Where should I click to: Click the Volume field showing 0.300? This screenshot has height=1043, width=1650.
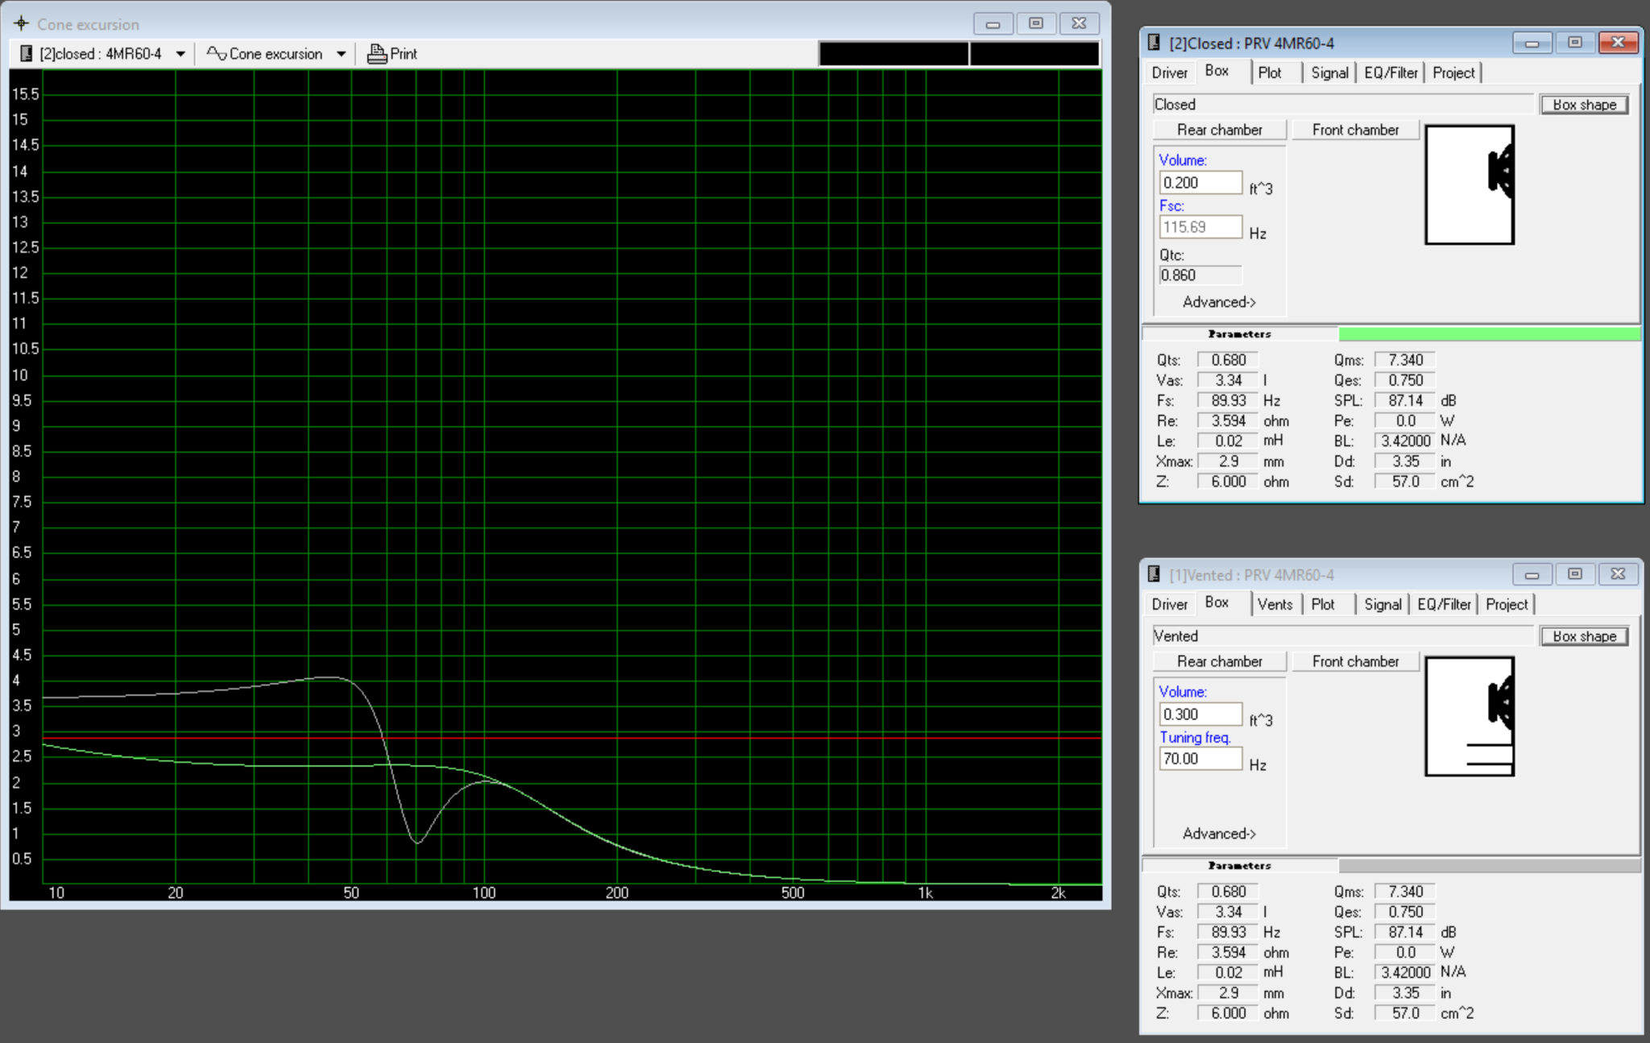click(x=1200, y=714)
